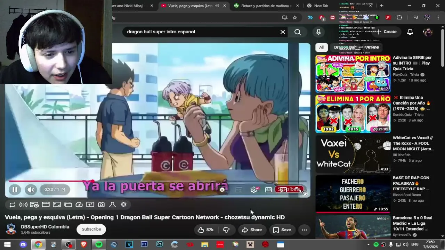Open the Chrome extensions puzzle icon

pos(399,17)
